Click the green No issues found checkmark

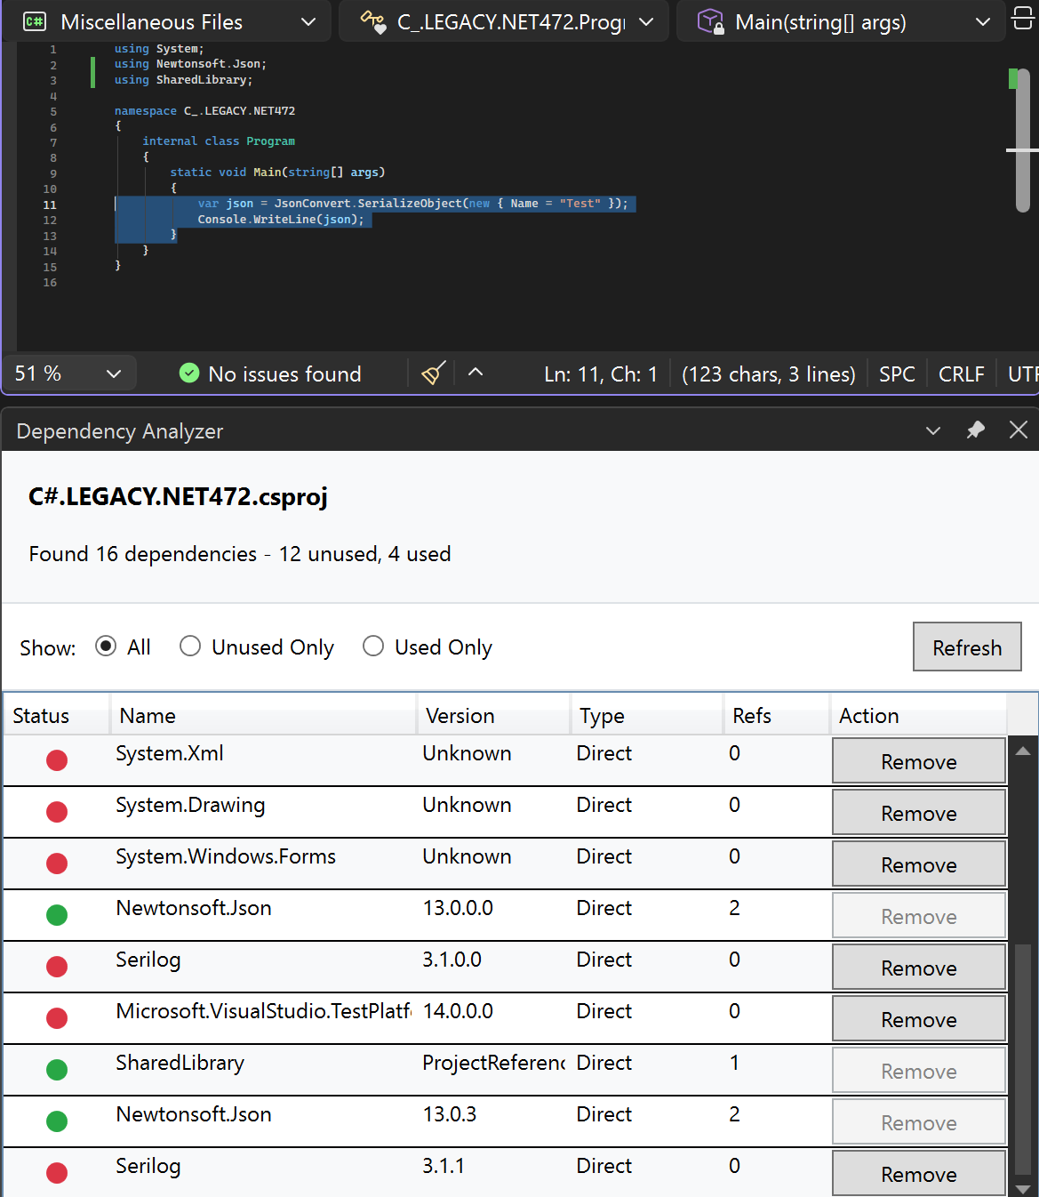[x=188, y=374]
